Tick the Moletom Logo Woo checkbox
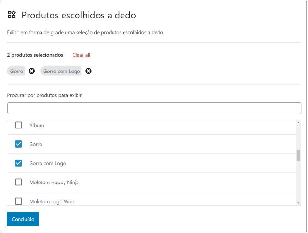Viewport: 308px width, 233px height. click(x=18, y=201)
